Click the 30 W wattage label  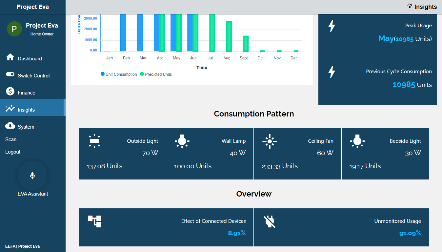tap(413, 153)
